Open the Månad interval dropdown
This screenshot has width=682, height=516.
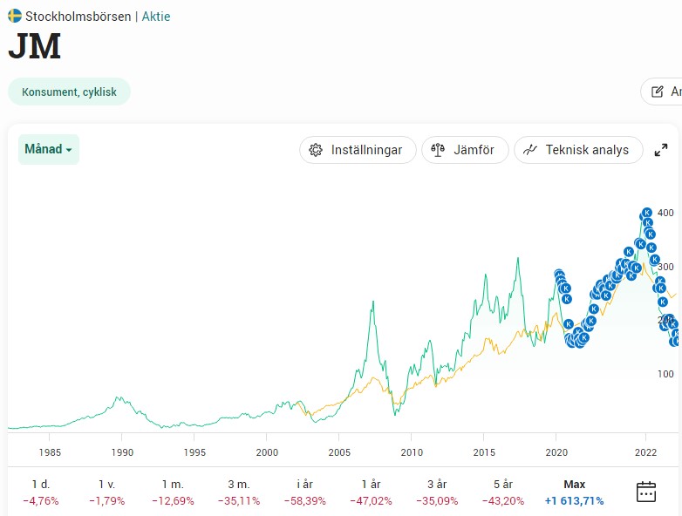click(x=48, y=149)
